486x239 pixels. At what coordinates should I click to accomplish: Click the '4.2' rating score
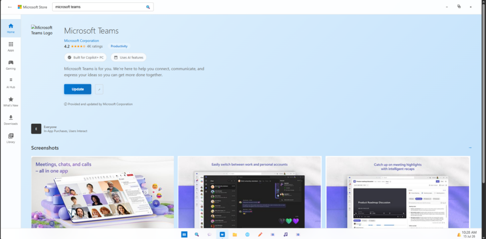(x=67, y=46)
